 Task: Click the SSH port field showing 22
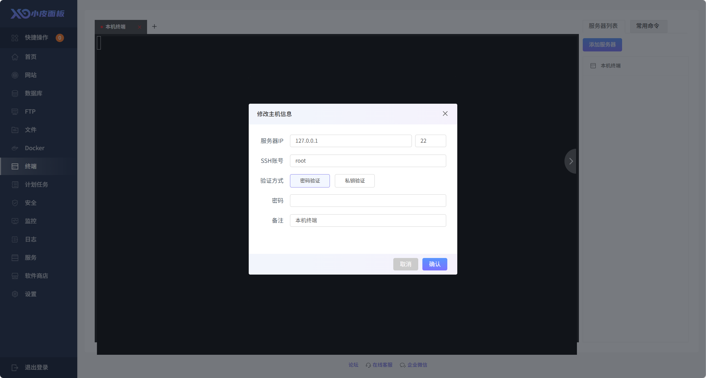point(430,141)
